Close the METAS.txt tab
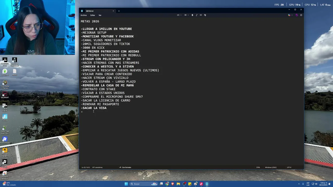Screen dimensions: 333x187 click(113, 11)
